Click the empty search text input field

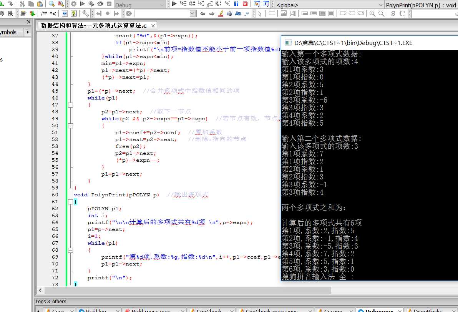tap(162, 13)
